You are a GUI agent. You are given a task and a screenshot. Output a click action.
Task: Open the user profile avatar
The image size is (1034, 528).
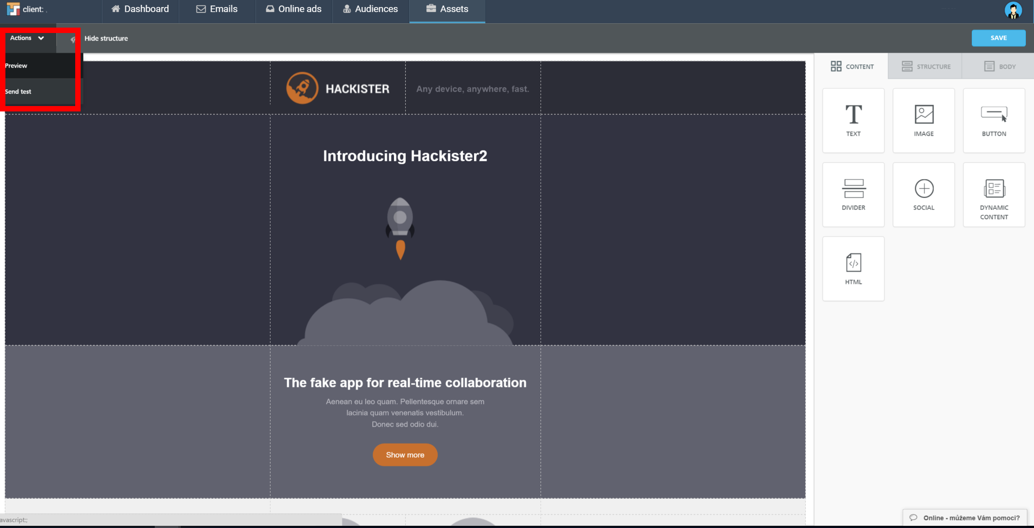point(1013,10)
